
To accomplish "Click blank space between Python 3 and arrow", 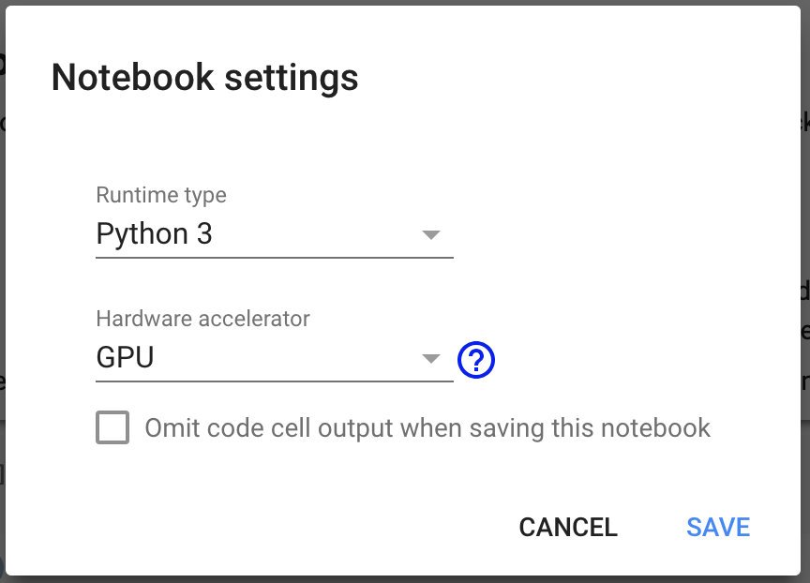I will [316, 234].
